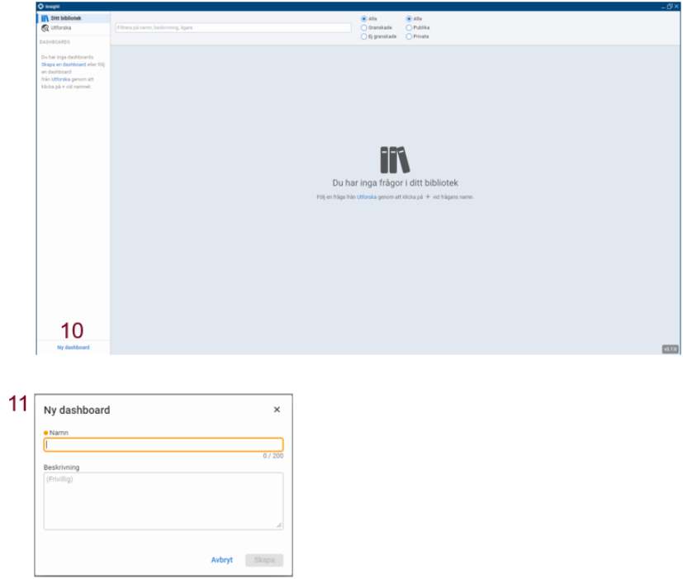This screenshot has height=579, width=683.
Task: Open Ditt bibliotek library icon in sidebar
Action: (x=45, y=18)
